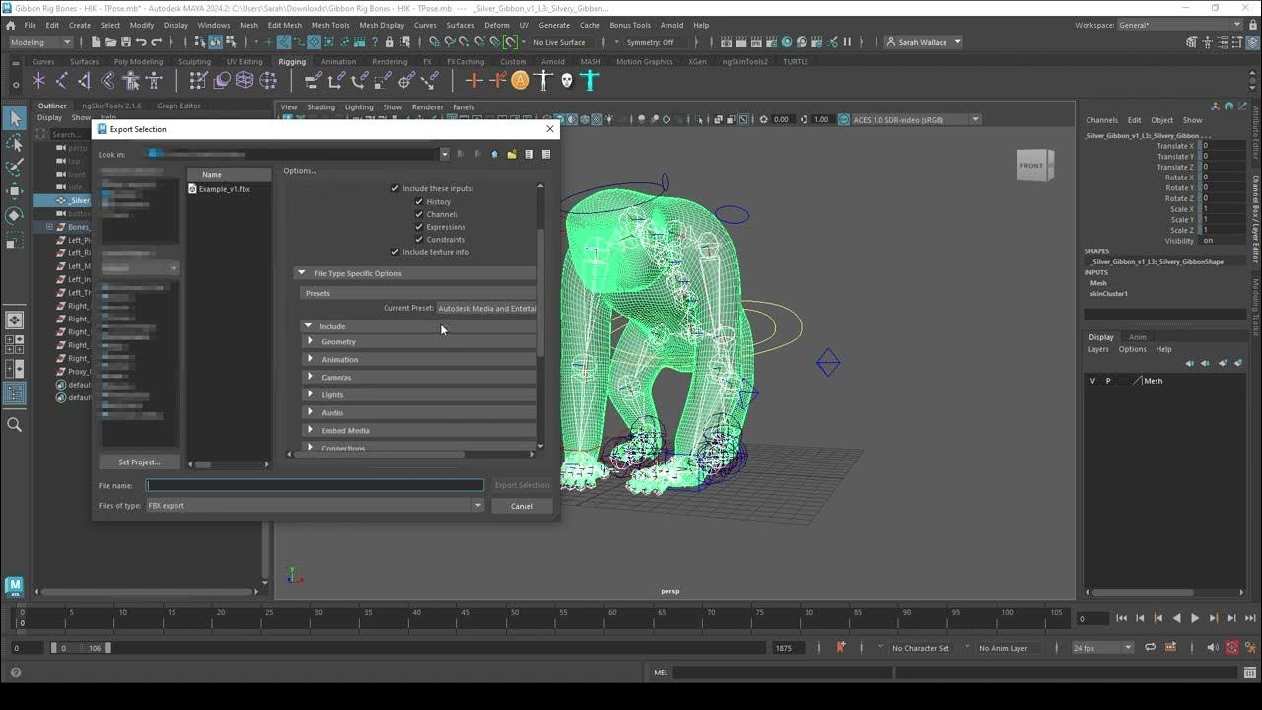
Task: Click the Set Project button
Action: click(139, 461)
